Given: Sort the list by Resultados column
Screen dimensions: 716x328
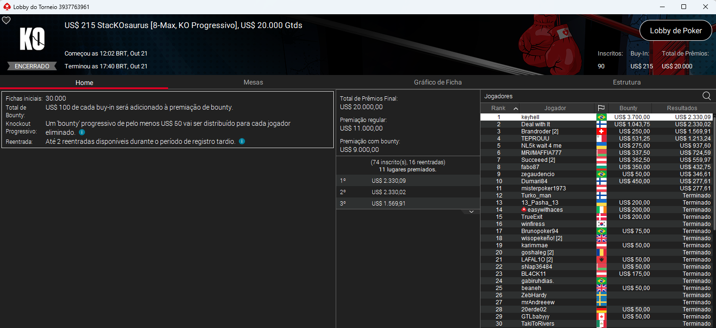Looking at the screenshot, I should [x=682, y=108].
